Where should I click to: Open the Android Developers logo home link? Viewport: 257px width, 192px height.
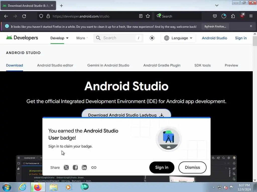22,38
